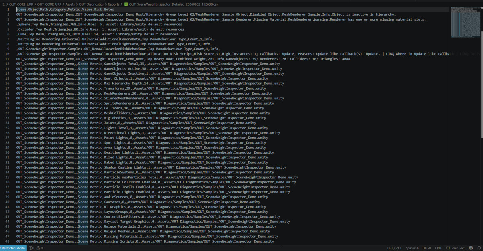The width and height of the screenshot is (483, 251).
Task: Click the Top Heavy Root Combined Weight 261 row
Action: click(183, 59)
